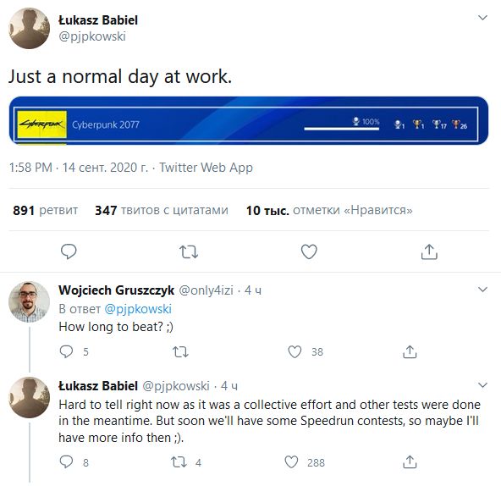Open main tweet options chevron
Viewport: 501px width, 486px height.
482,18
